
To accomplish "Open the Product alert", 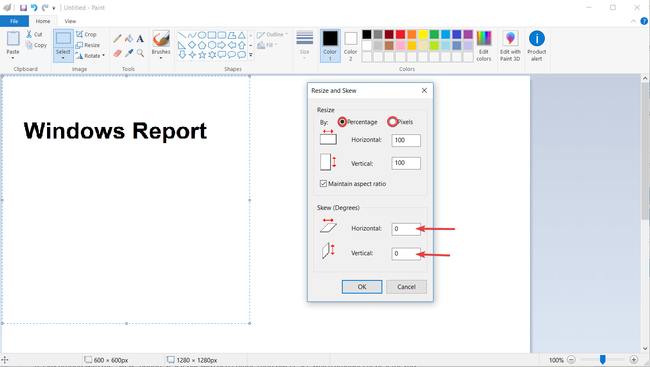I will point(537,46).
